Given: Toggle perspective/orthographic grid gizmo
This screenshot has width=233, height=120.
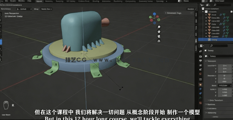Looking at the screenshot, I should click(159, 41).
